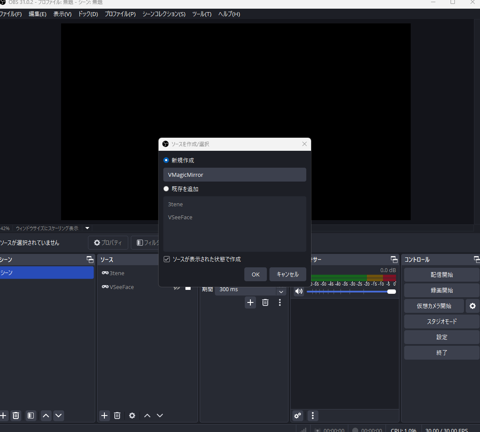
Task: Select シーン item in Scenes list
Action: [47, 273]
